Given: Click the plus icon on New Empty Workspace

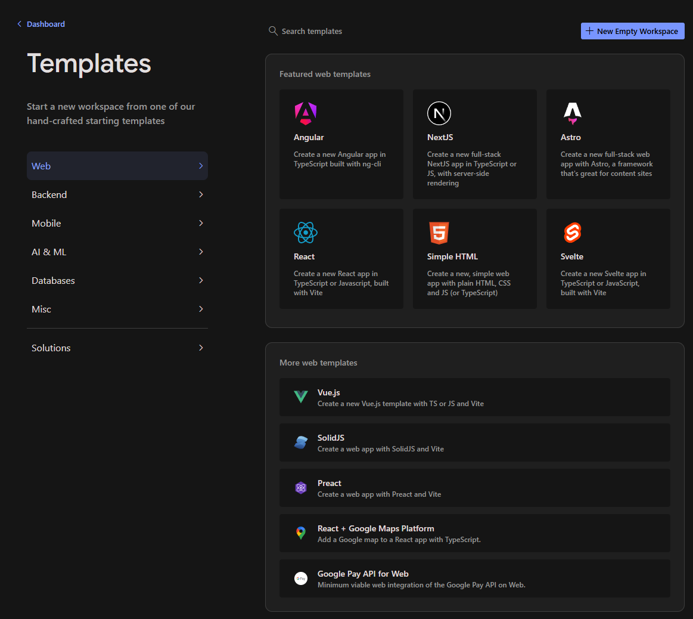Looking at the screenshot, I should tap(589, 31).
